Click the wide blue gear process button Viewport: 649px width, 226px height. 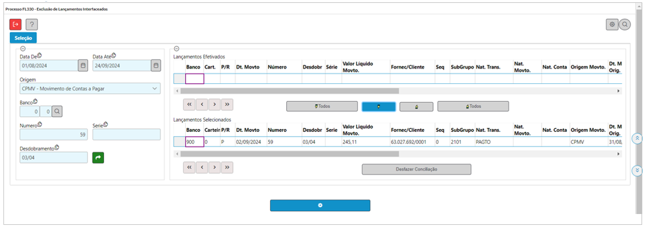click(x=320, y=205)
